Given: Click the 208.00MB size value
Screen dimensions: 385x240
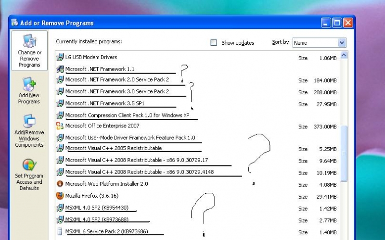Looking at the screenshot, I should (x=325, y=92).
